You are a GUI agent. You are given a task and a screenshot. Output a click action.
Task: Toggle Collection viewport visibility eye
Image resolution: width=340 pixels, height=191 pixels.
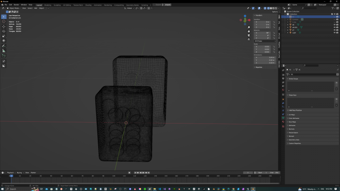(334, 14)
